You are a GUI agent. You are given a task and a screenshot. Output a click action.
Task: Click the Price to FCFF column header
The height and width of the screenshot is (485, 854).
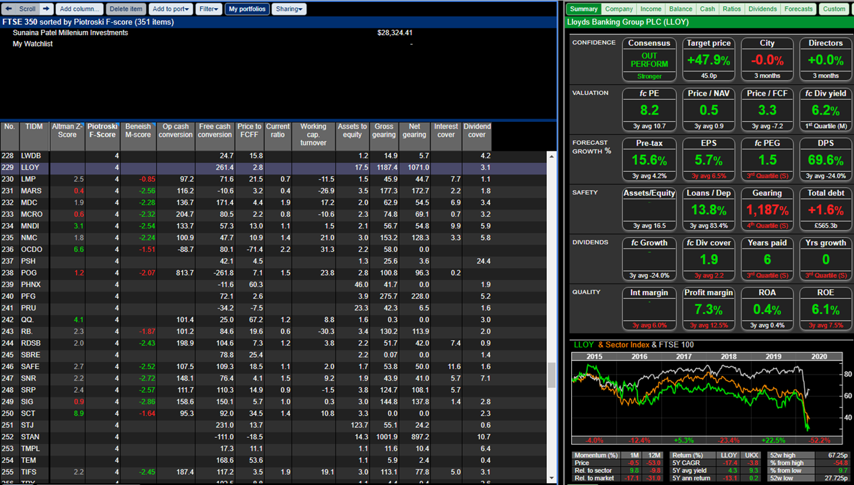tap(249, 135)
